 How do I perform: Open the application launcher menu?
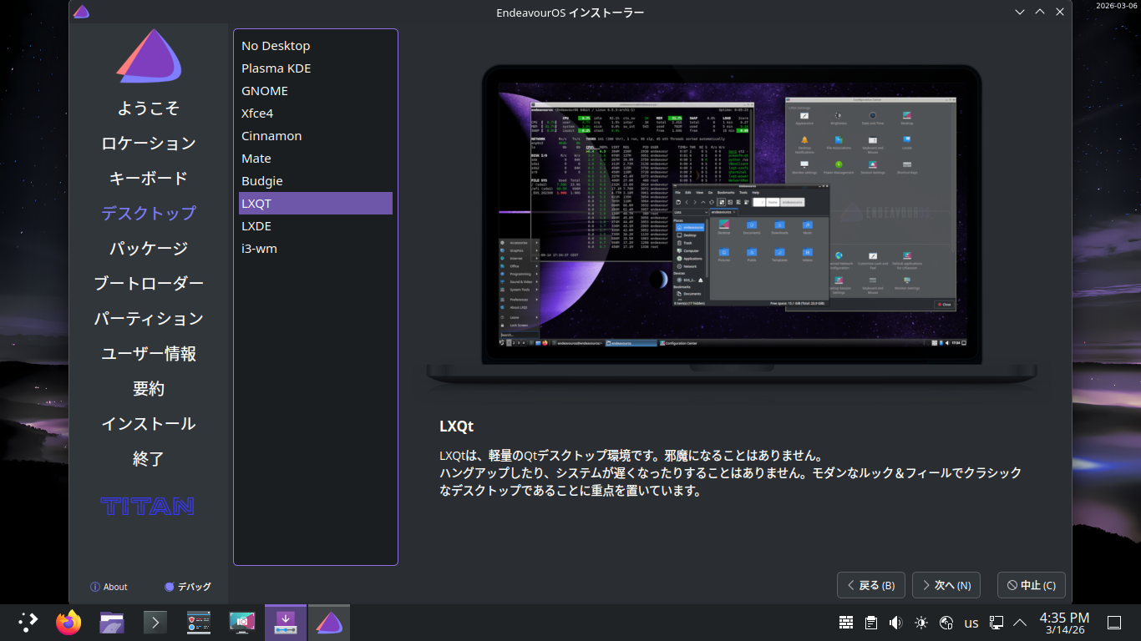point(28,623)
